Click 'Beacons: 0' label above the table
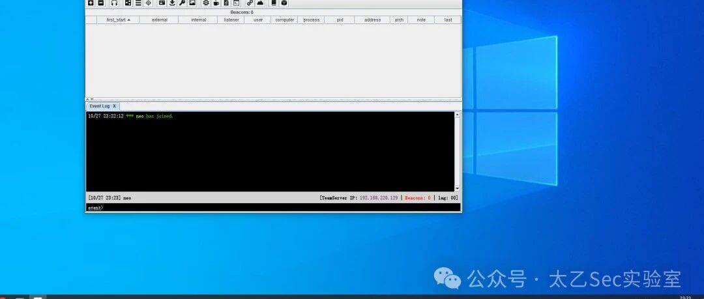The image size is (704, 299). (242, 12)
